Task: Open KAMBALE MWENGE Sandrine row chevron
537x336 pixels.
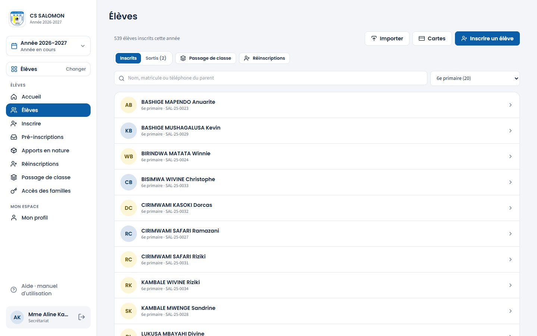Action: 511,311
